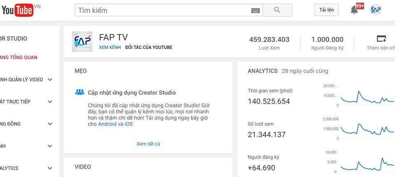This screenshot has height=177, width=395.
Task: Expand the Video Manager sidebar section
Action: click(x=50, y=80)
